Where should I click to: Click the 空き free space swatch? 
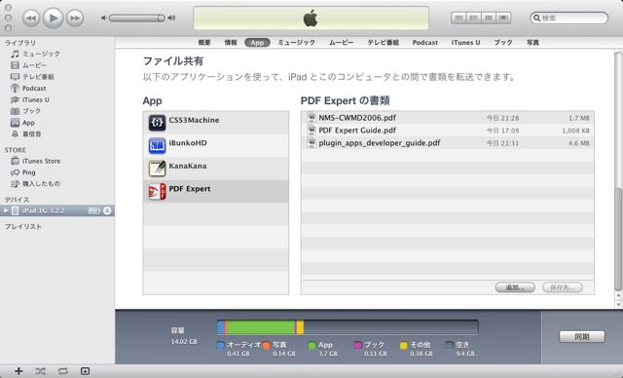click(450, 345)
